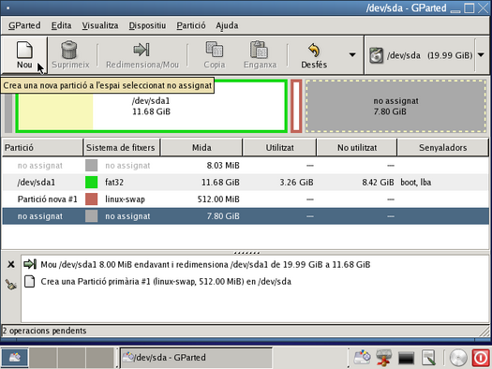This screenshot has width=492, height=369.
Task: Click the boot, lba flags cell
Action: tap(416, 182)
